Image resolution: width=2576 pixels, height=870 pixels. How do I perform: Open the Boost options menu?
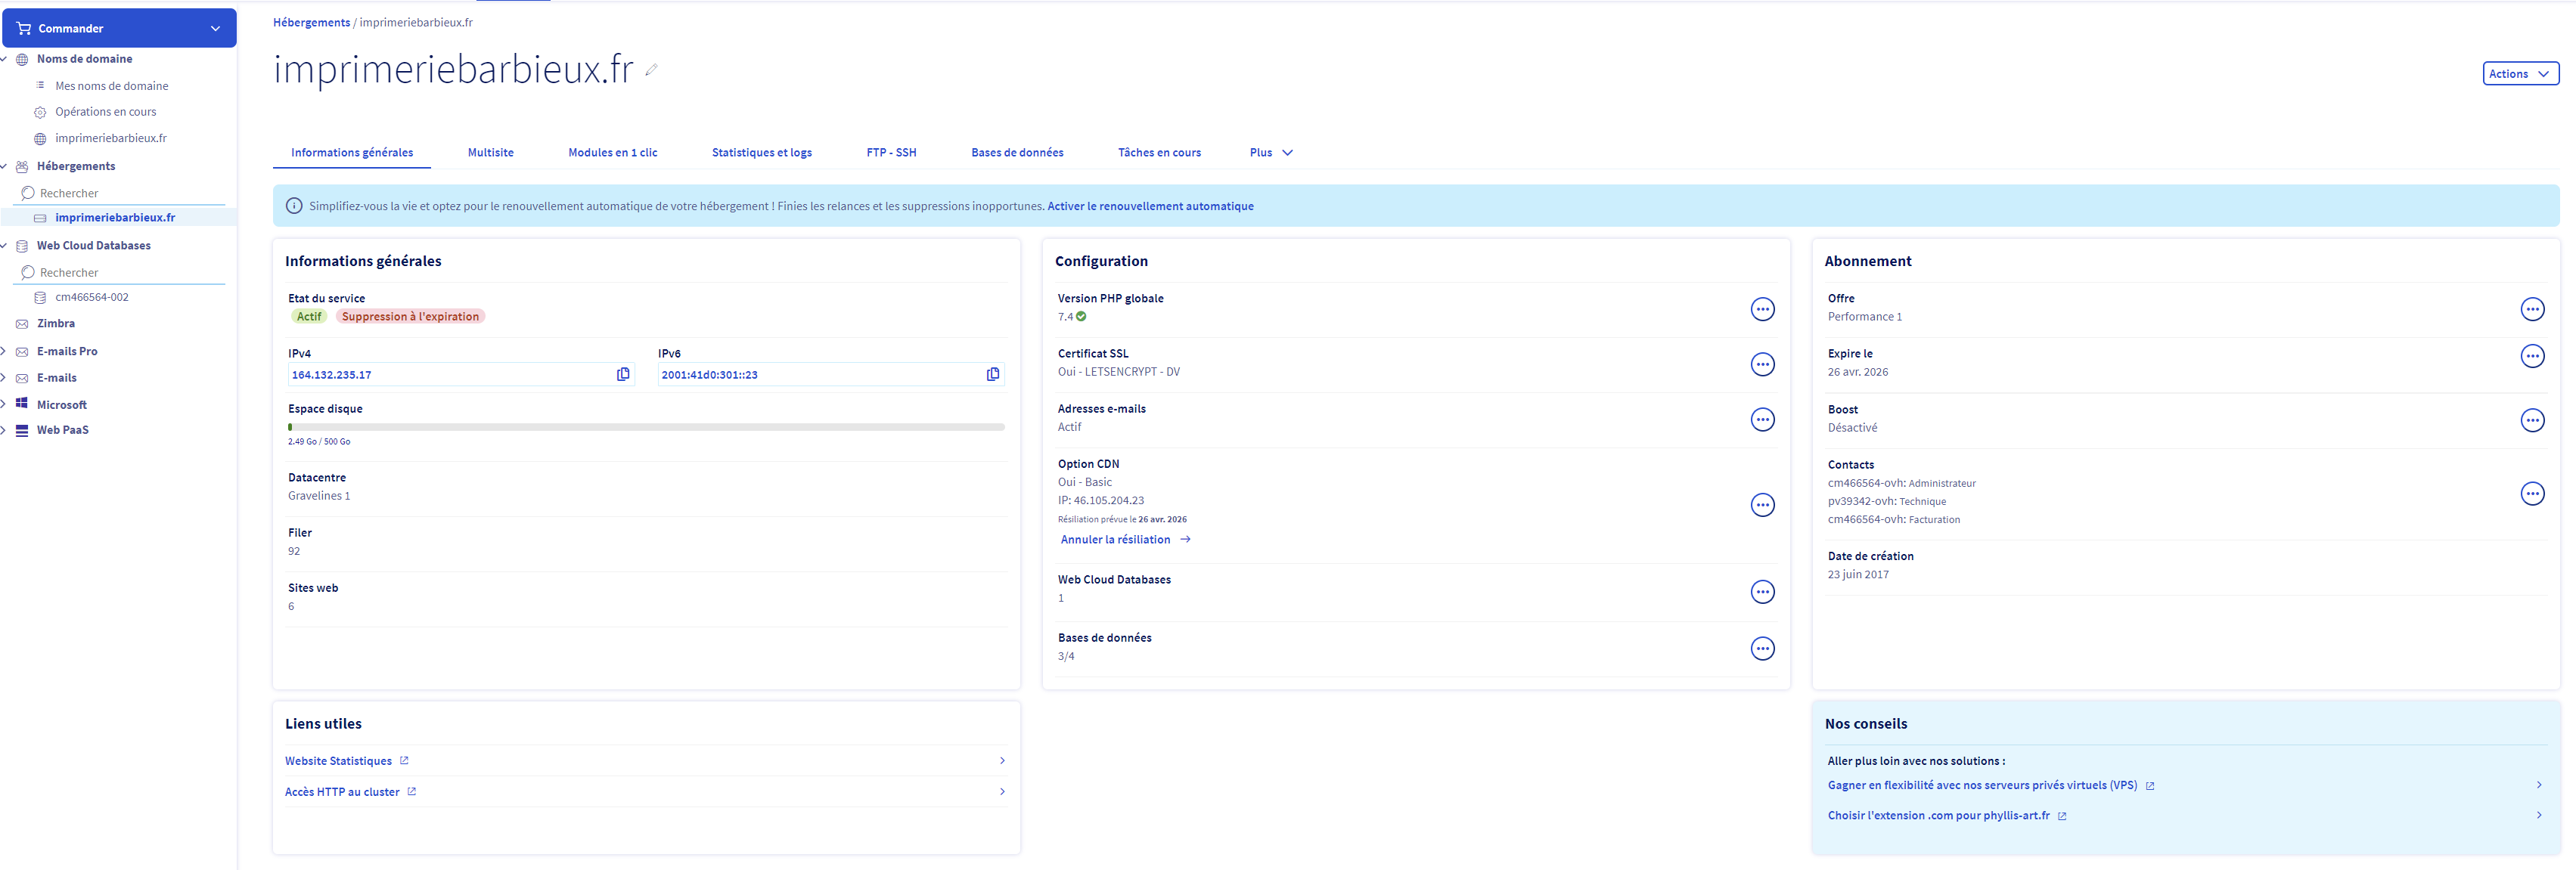pos(2531,420)
